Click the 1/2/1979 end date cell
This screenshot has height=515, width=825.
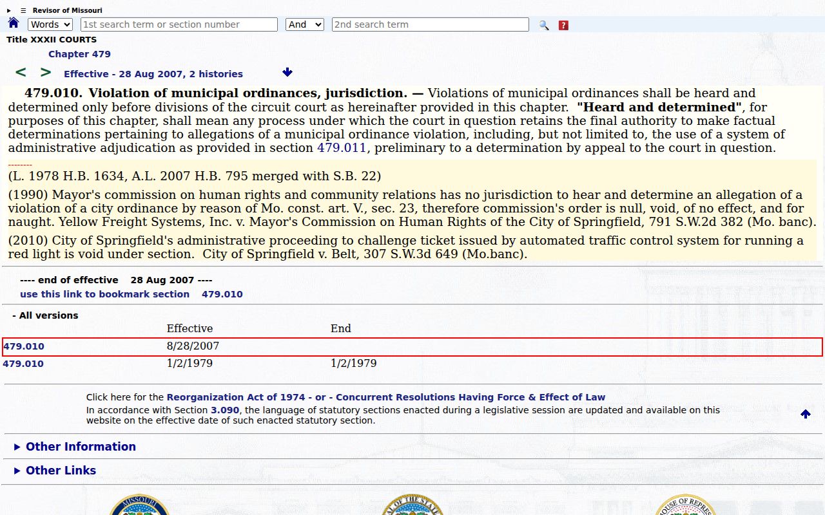pos(354,363)
